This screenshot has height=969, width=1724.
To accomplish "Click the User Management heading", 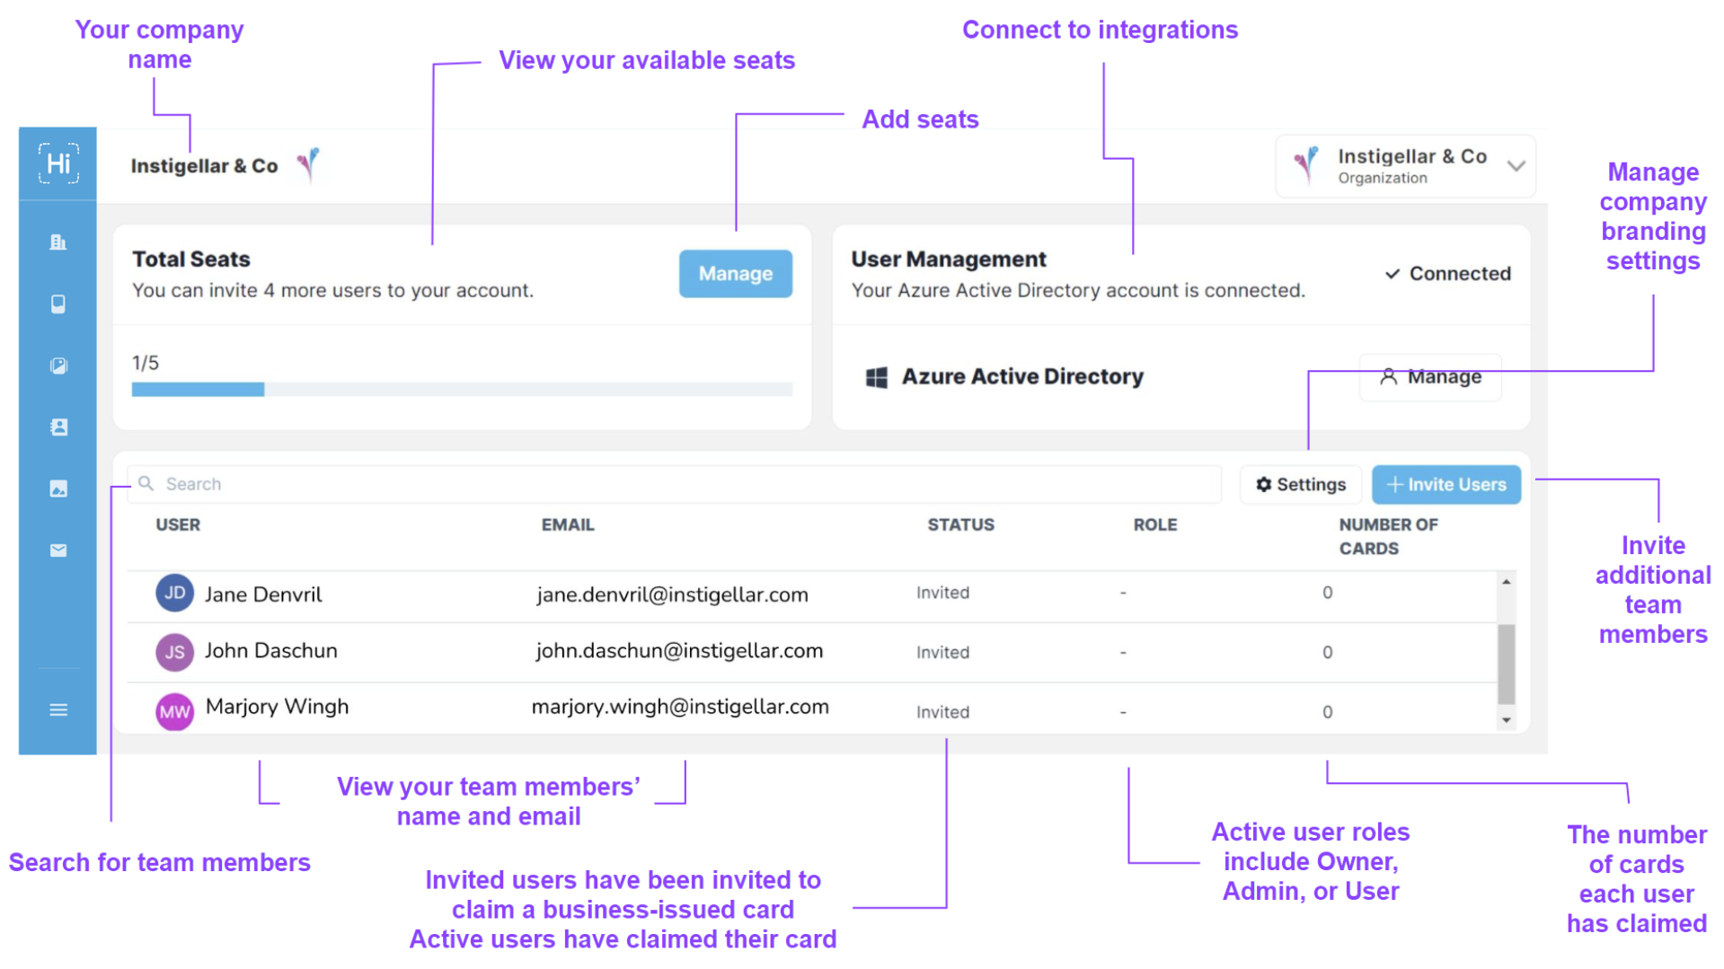I will [949, 260].
